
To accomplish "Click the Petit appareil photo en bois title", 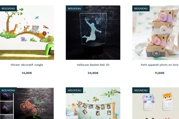I will tap(160, 65).
